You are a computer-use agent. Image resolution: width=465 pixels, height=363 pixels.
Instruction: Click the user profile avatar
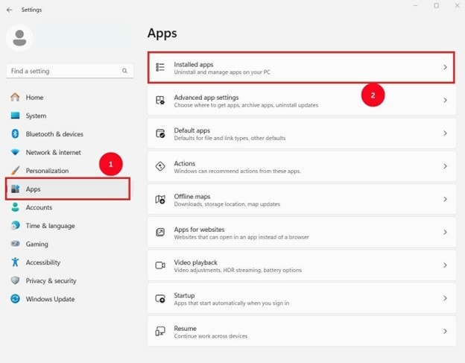(x=19, y=38)
